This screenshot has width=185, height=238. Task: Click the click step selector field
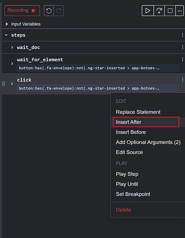pos(98,88)
